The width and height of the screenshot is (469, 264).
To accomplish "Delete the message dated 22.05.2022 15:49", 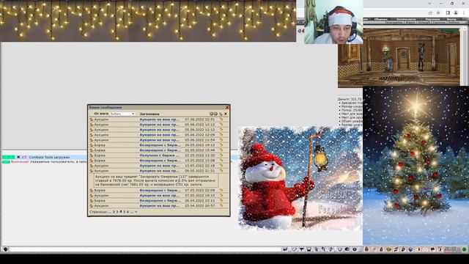I will point(221,150).
